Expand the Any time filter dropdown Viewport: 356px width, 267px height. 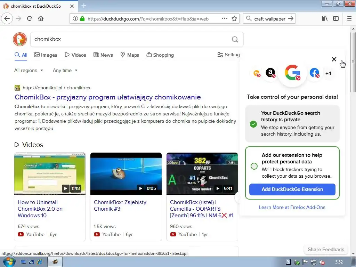(x=65, y=70)
